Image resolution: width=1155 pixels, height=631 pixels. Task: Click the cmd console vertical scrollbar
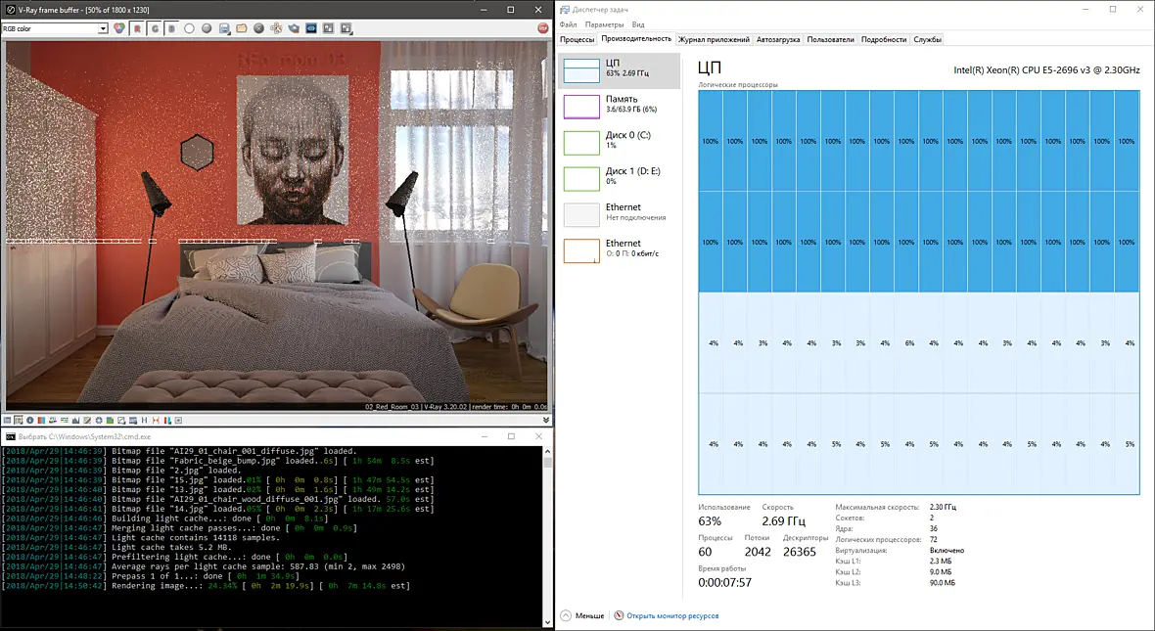tap(547, 536)
